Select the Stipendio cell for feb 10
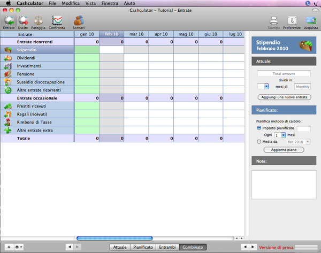 click(112, 50)
